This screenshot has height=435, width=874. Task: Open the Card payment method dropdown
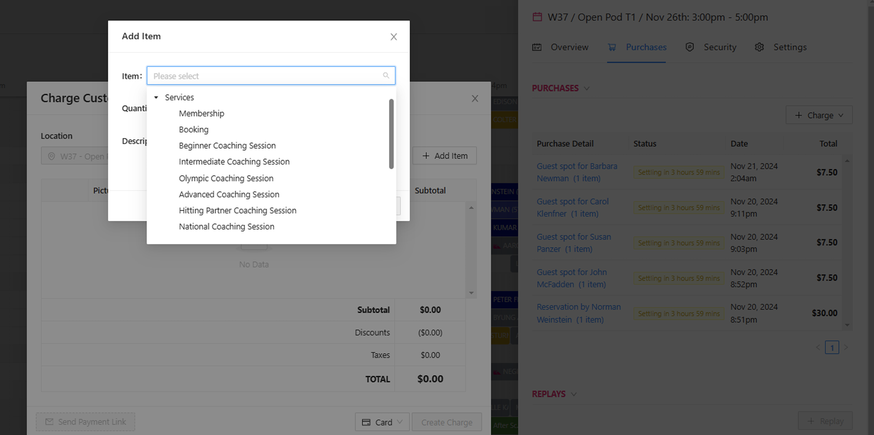[x=382, y=422]
